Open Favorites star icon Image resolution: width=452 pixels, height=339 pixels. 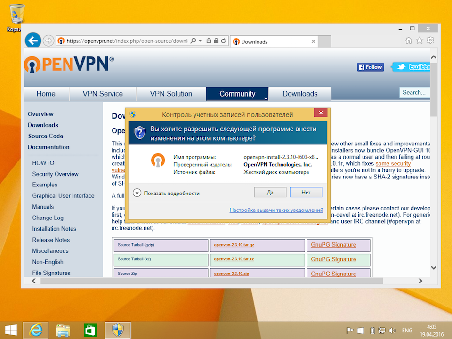point(420,40)
